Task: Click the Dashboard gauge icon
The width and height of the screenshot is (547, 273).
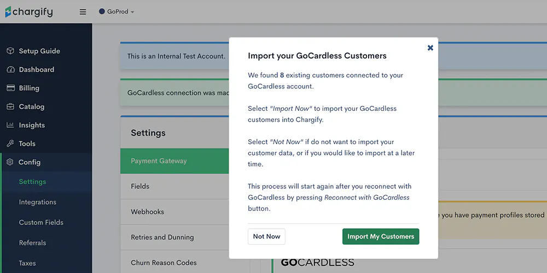Action: (x=10, y=69)
